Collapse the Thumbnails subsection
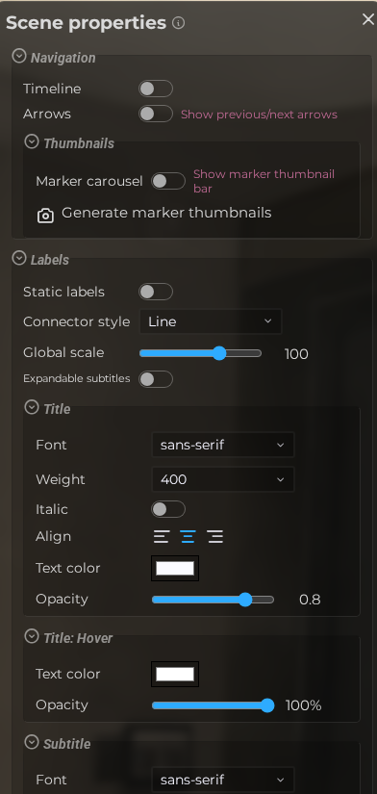Viewport: 377px width, 794px height. click(32, 141)
